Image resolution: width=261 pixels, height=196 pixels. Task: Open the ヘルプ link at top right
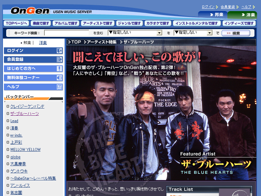246,7
